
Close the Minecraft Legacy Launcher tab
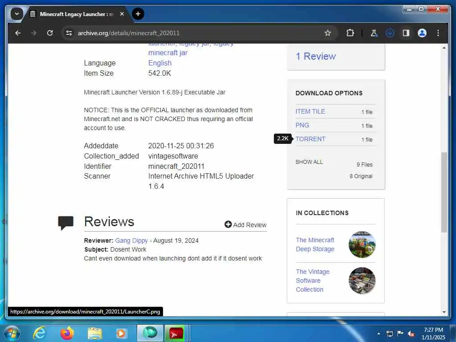coord(122,14)
